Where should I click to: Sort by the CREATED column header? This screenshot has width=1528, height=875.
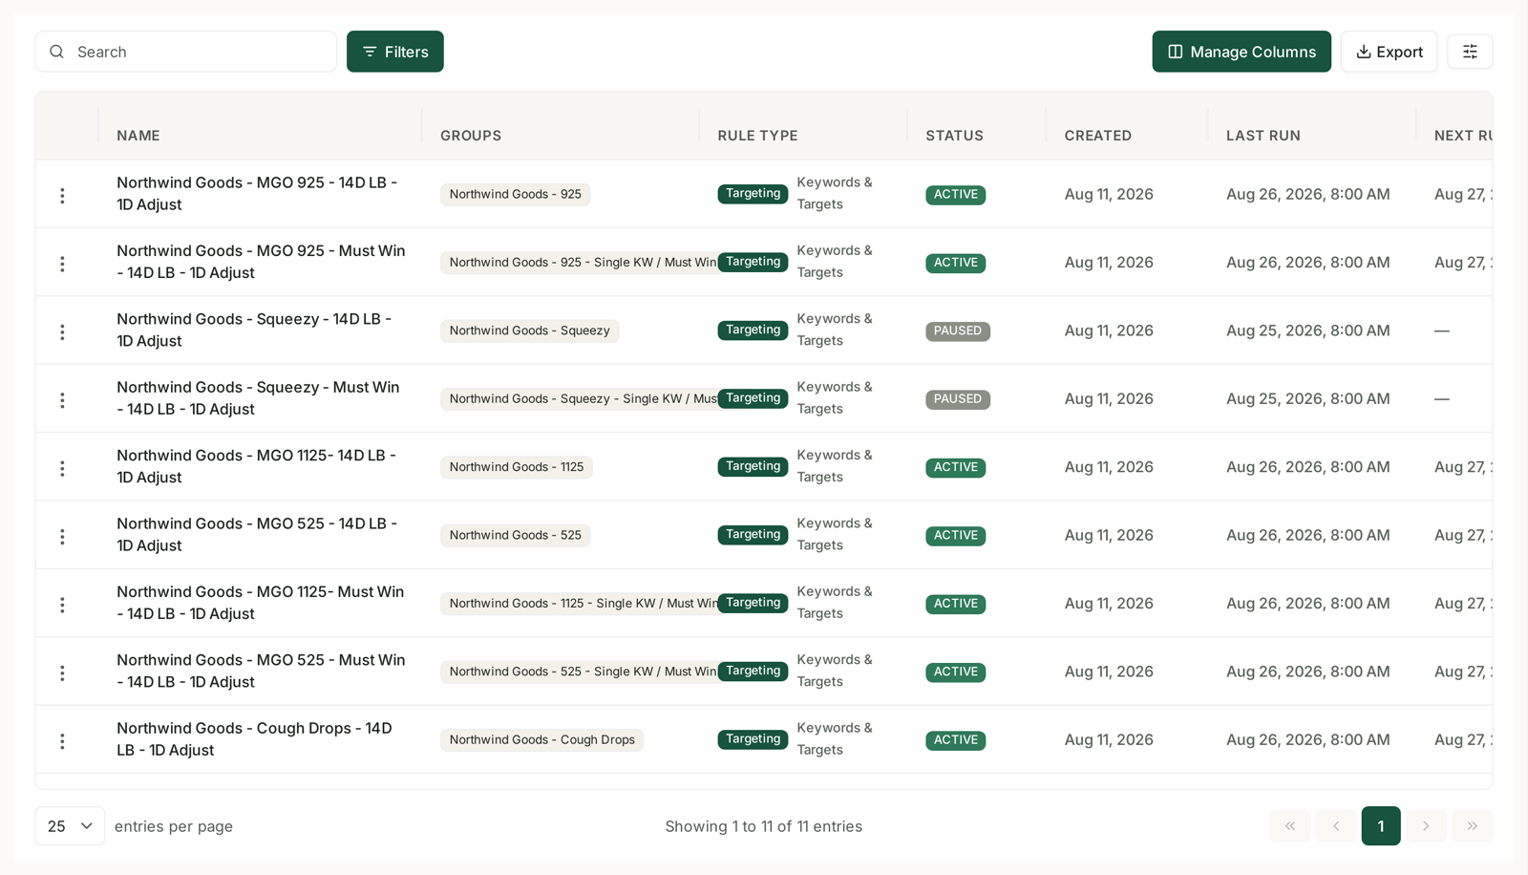pyautogui.click(x=1098, y=136)
